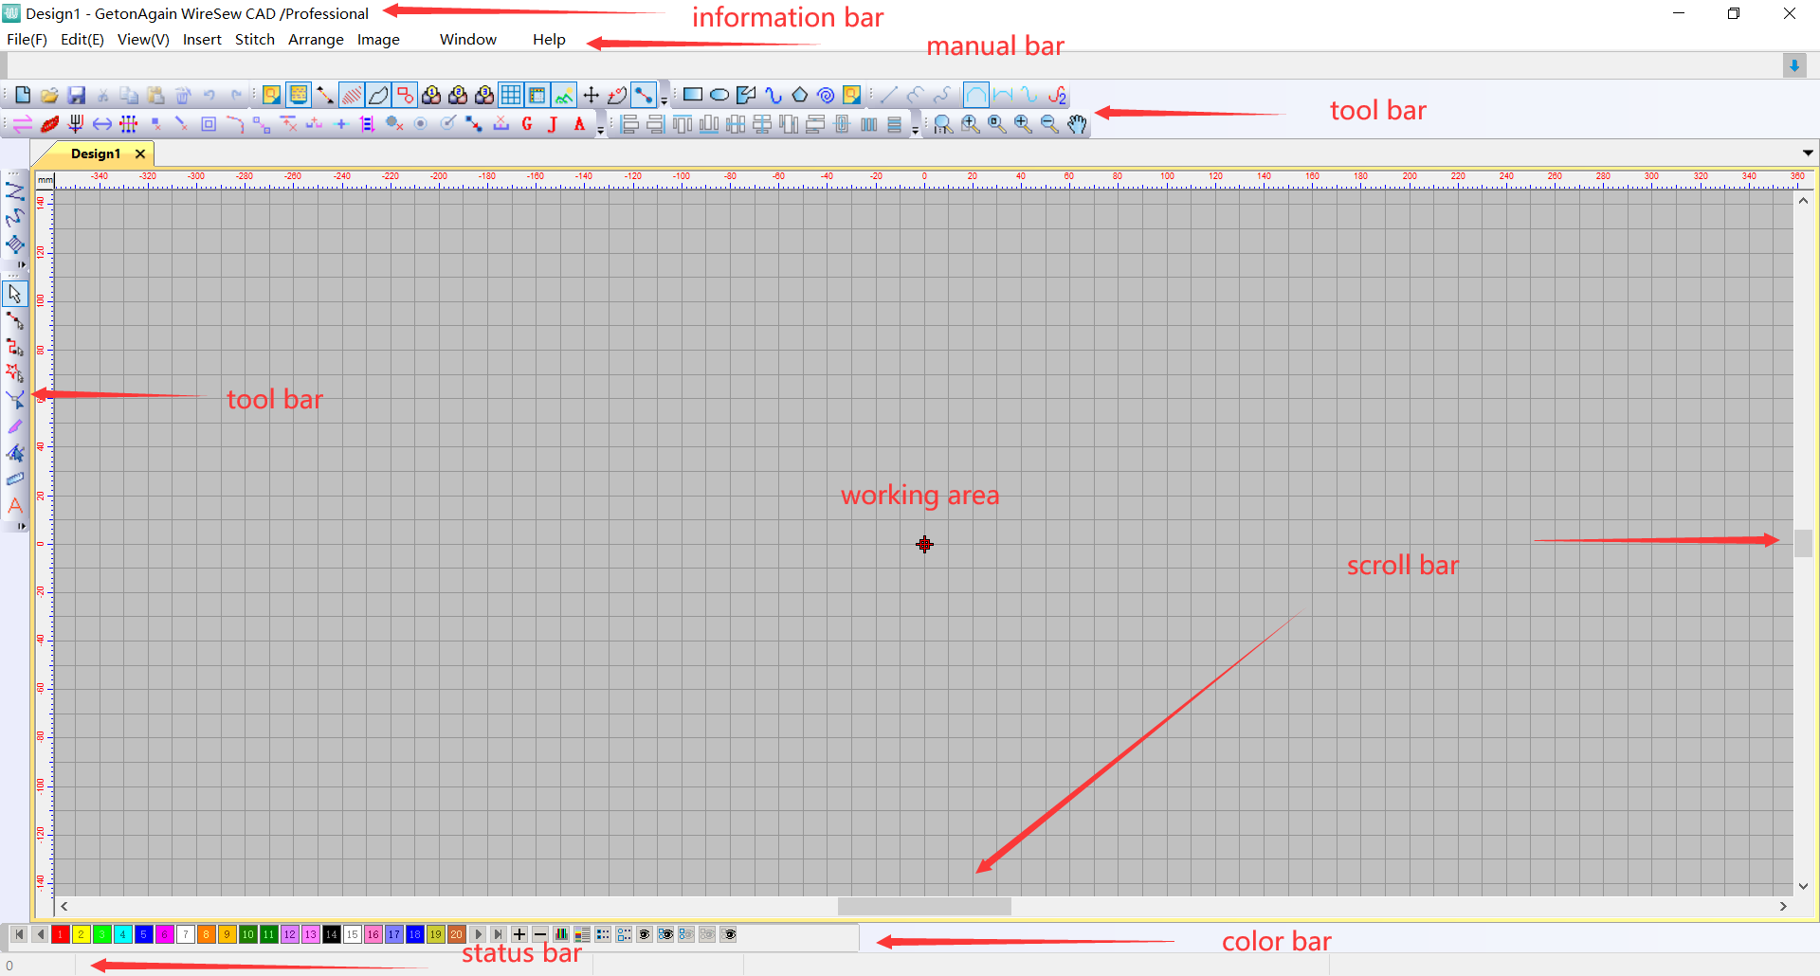Select the purple pen tool in left toolbar
This screenshot has width=1820, height=976.
(15, 426)
